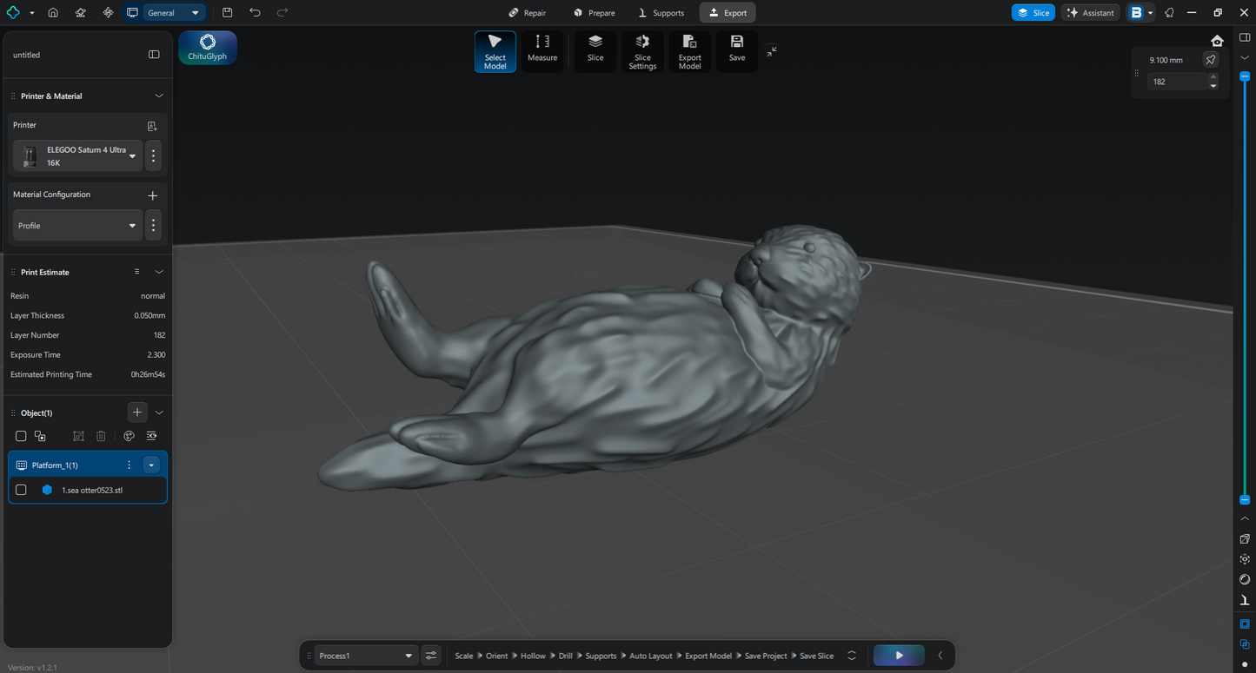Open the app logo menu arrow
This screenshot has height=673, width=1256.
pyautogui.click(x=32, y=13)
